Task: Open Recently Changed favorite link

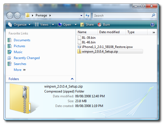Action: [27, 58]
